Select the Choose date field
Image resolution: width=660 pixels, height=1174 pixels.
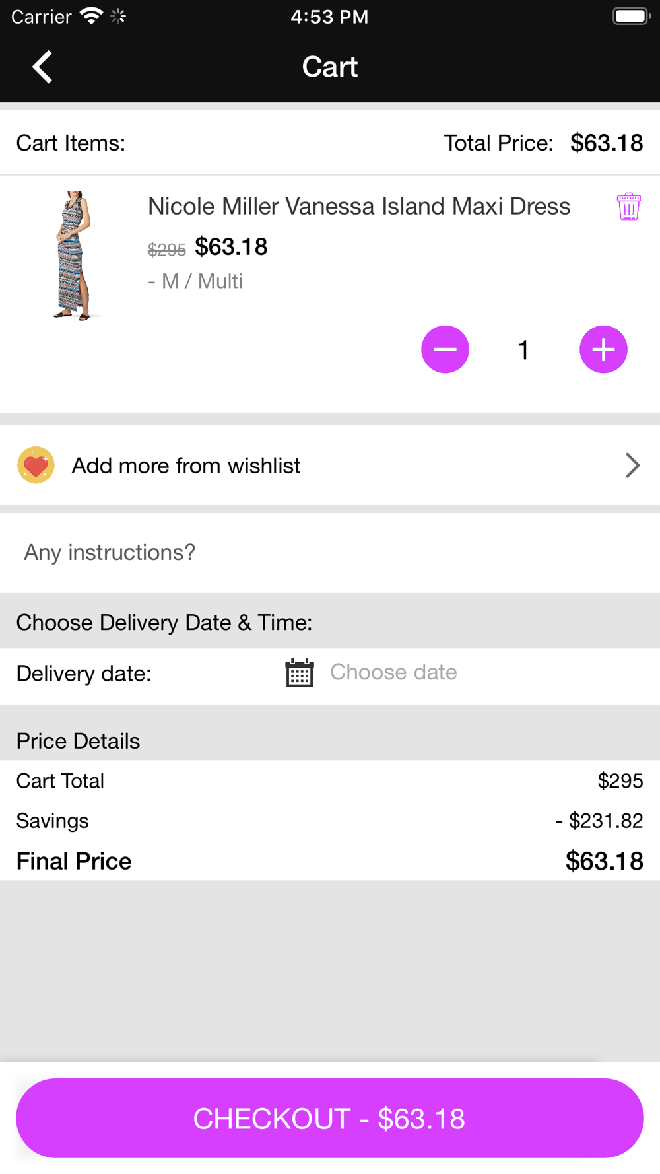393,672
